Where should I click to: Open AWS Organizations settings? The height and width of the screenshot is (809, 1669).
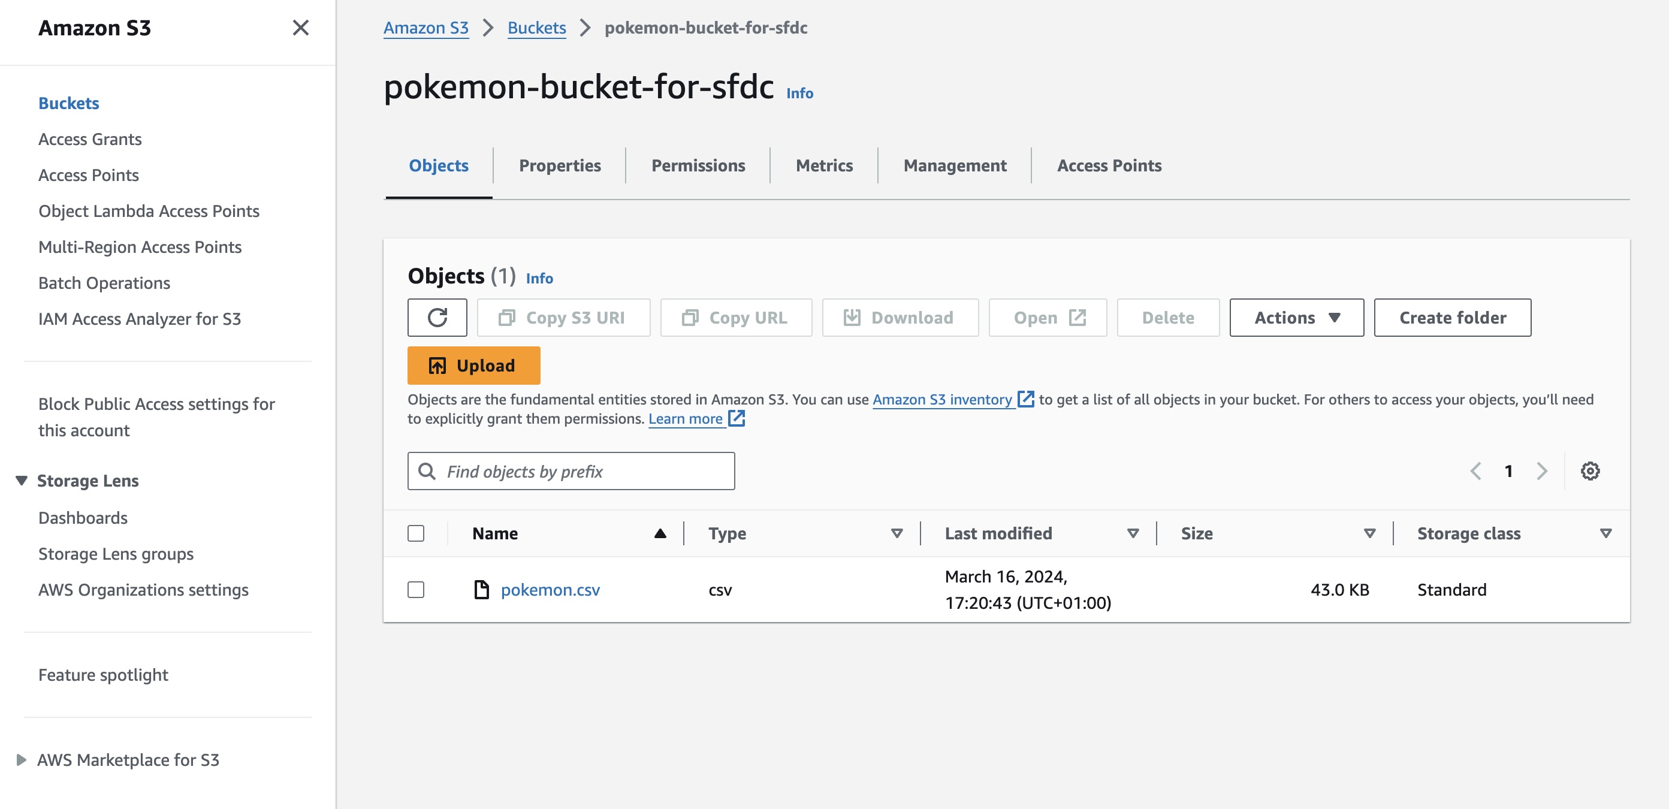pyautogui.click(x=144, y=590)
